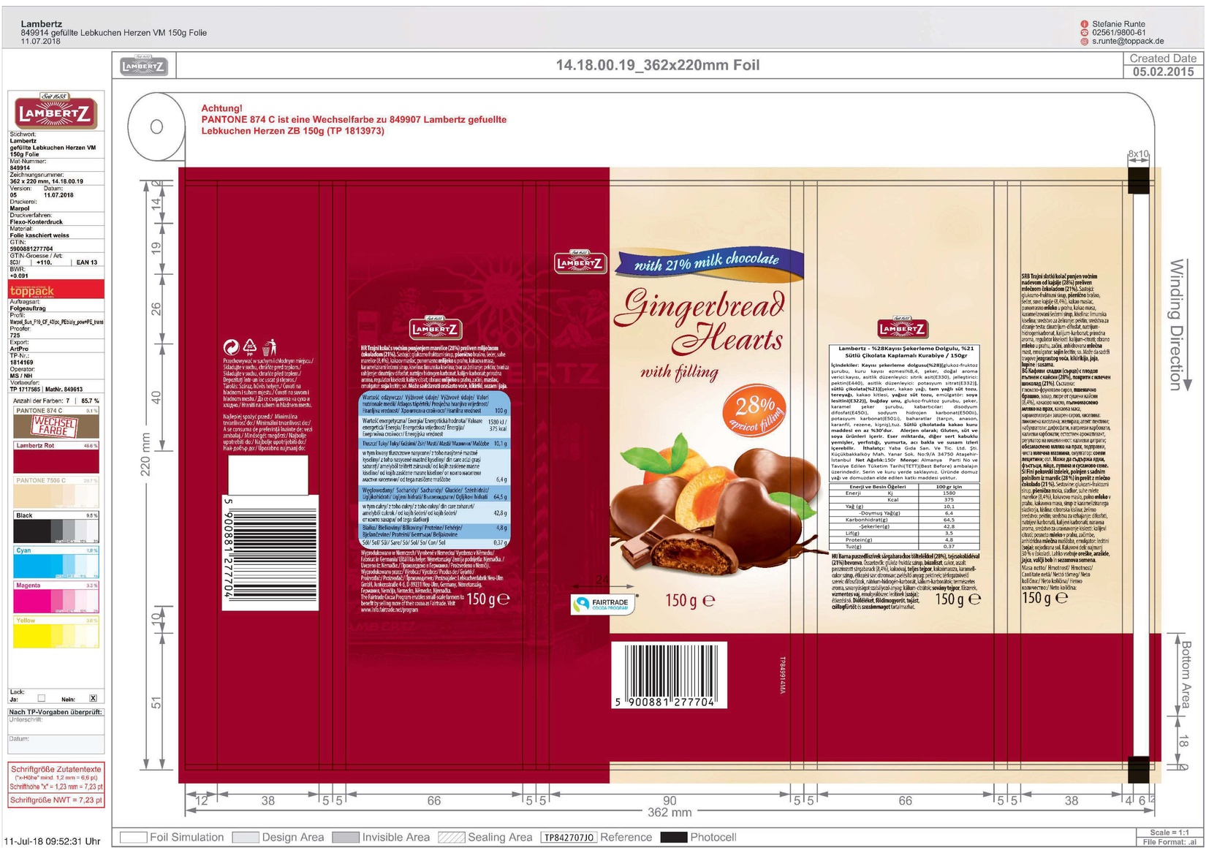Click the Winding Direction arrow at right edge
The height and width of the screenshot is (853, 1206).
point(1188,327)
